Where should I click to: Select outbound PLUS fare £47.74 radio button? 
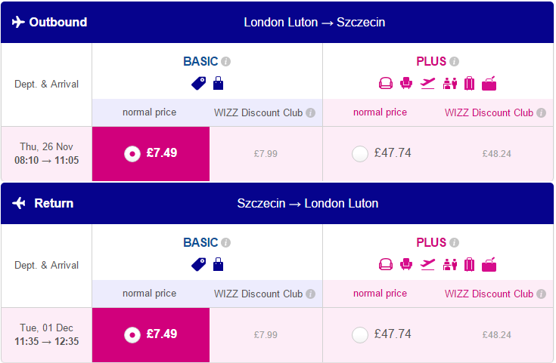click(x=360, y=154)
